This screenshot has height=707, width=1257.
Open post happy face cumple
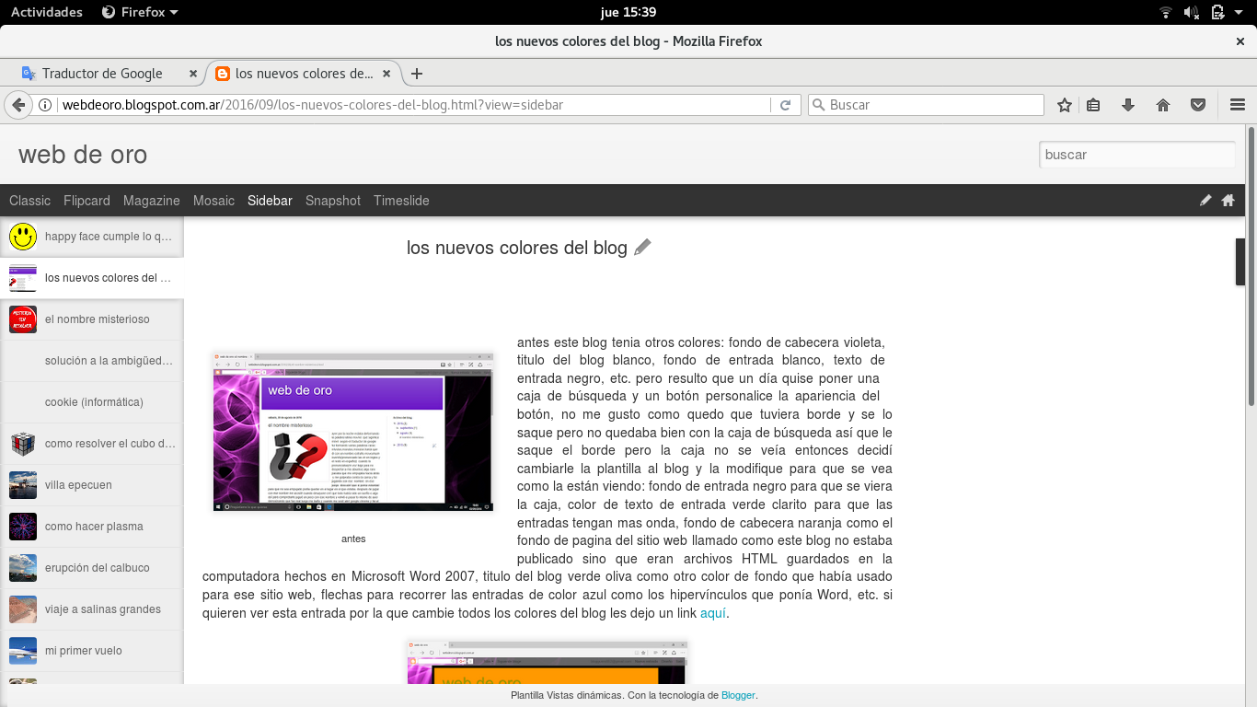[92, 237]
